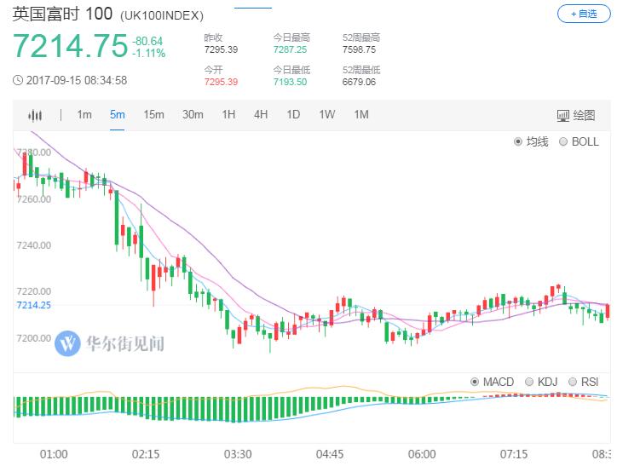Add index to watchlist with +自选
Screen dimensions: 617x466
pyautogui.click(x=584, y=14)
